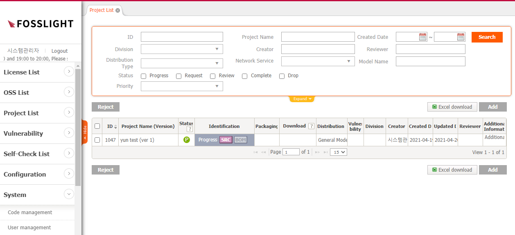Open the Division dropdown
515x235 pixels.
point(182,49)
